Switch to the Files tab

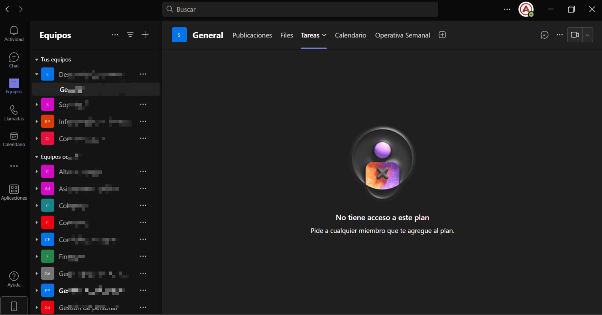click(287, 35)
